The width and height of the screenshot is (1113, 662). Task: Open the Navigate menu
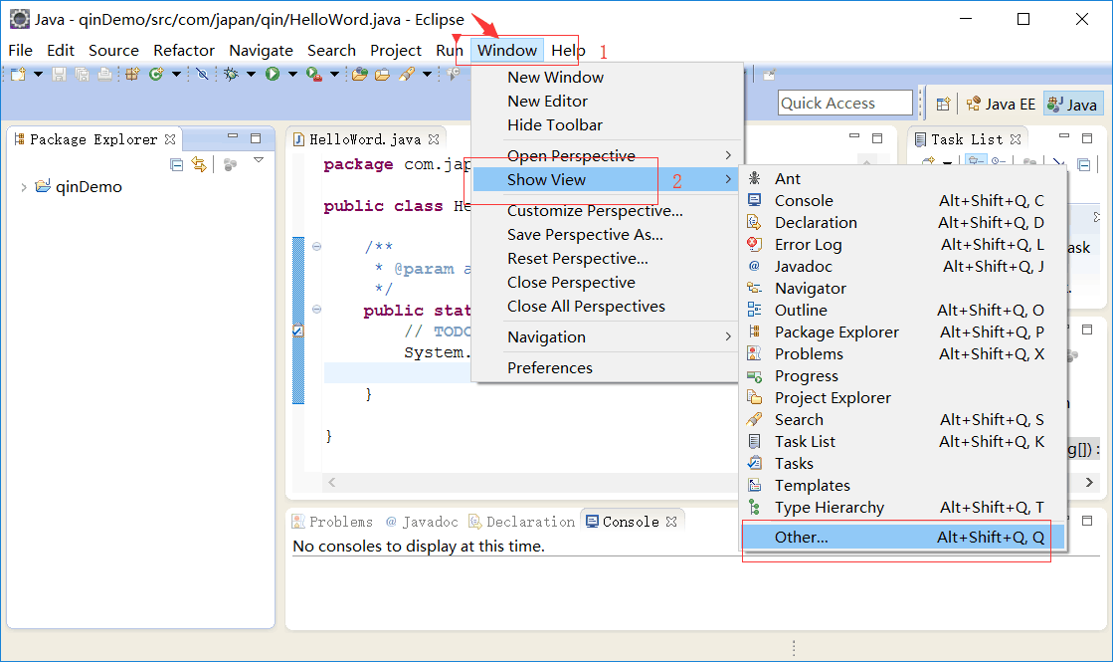pos(261,51)
